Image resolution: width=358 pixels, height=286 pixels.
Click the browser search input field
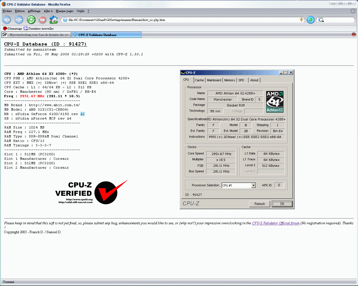click(x=338, y=20)
